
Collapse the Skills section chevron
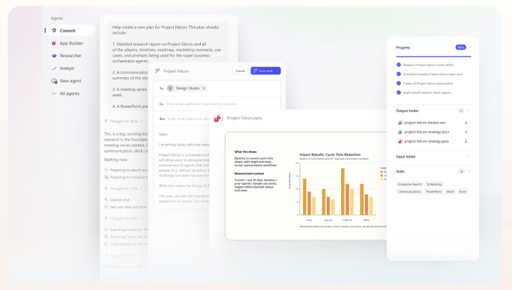(469, 171)
